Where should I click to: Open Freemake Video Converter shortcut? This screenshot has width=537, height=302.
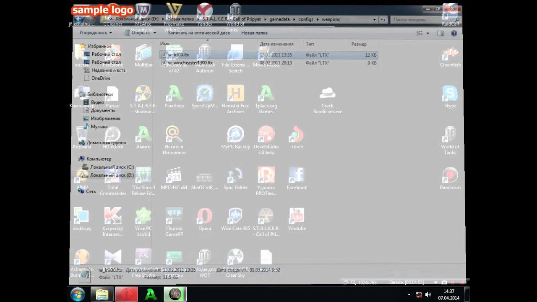[x=174, y=18]
